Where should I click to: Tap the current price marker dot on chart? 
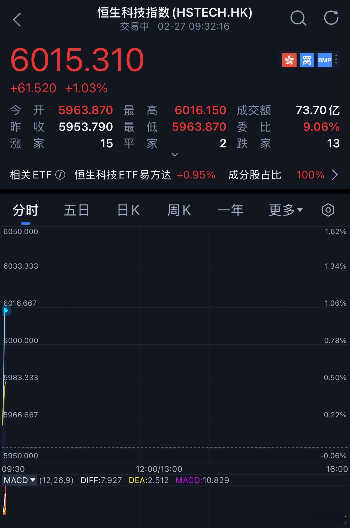click(x=5, y=310)
